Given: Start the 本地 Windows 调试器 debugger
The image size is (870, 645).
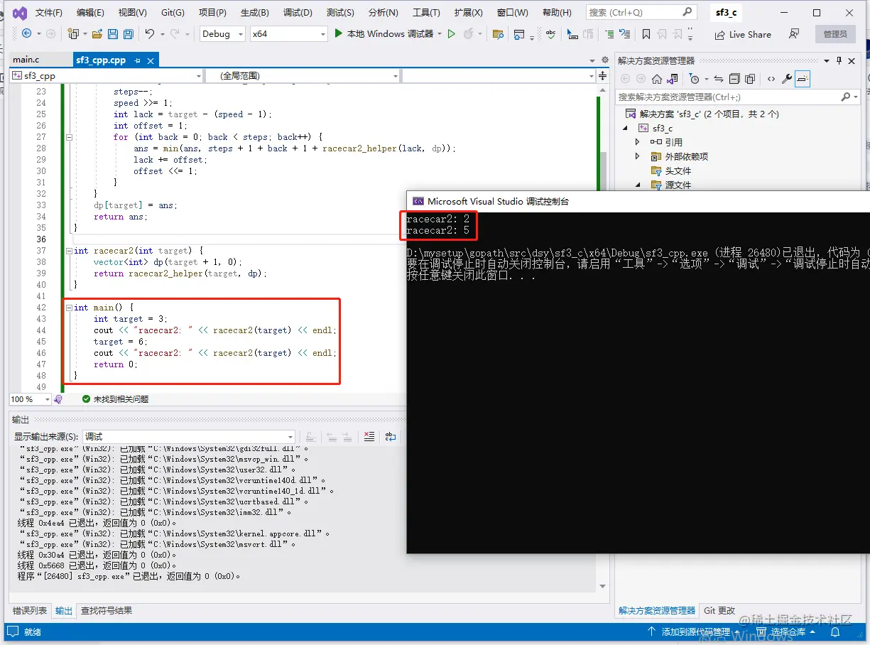Looking at the screenshot, I should (x=384, y=33).
